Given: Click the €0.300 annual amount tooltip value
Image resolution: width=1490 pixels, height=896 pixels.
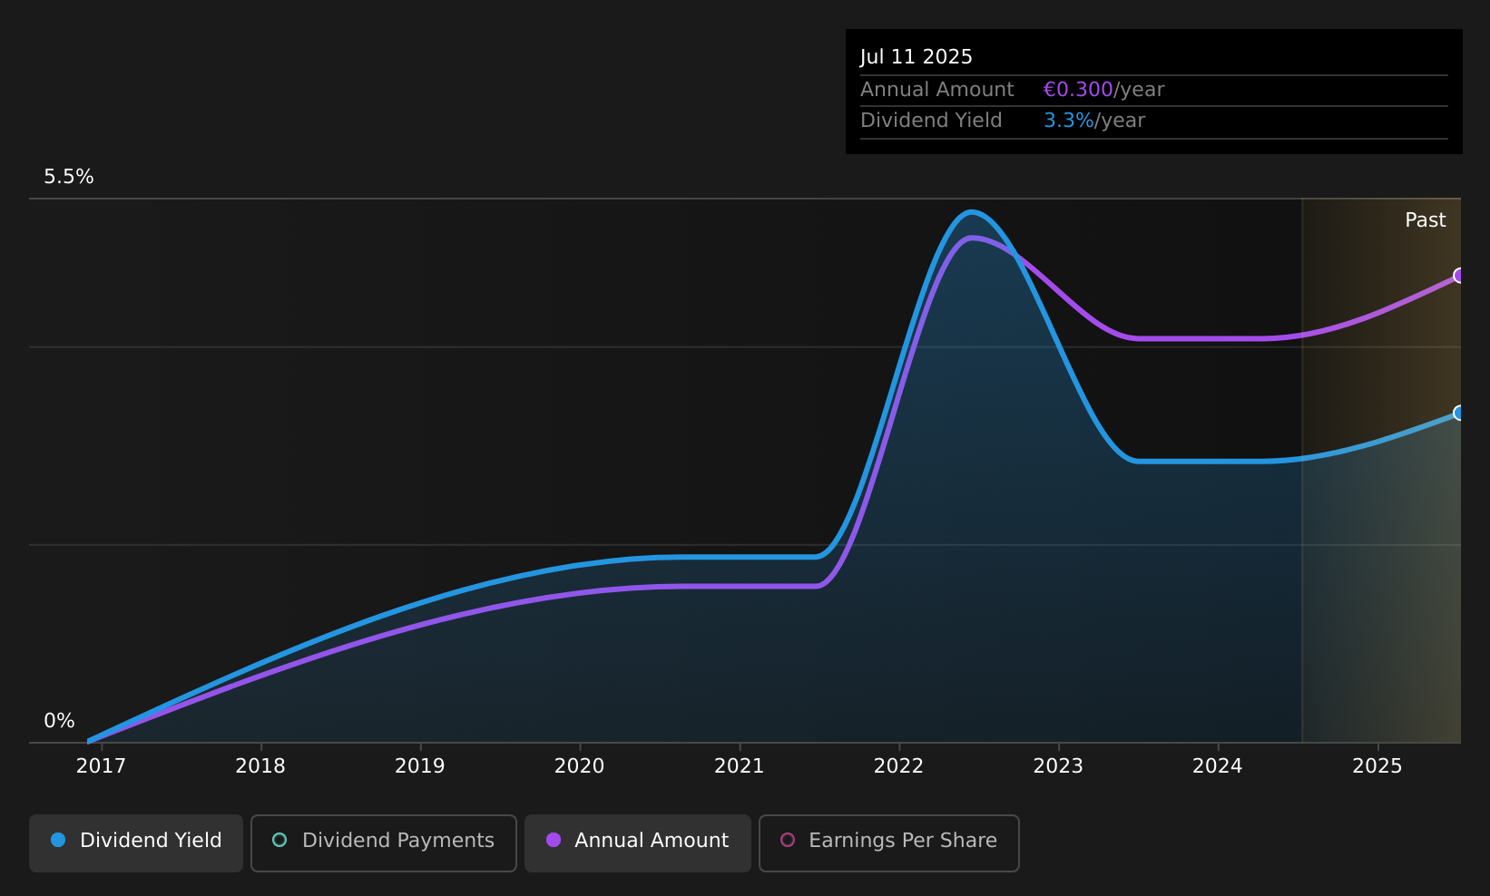Looking at the screenshot, I should pos(1078,90).
